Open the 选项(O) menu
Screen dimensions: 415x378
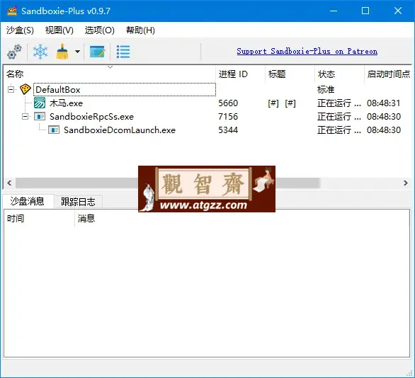tap(100, 30)
